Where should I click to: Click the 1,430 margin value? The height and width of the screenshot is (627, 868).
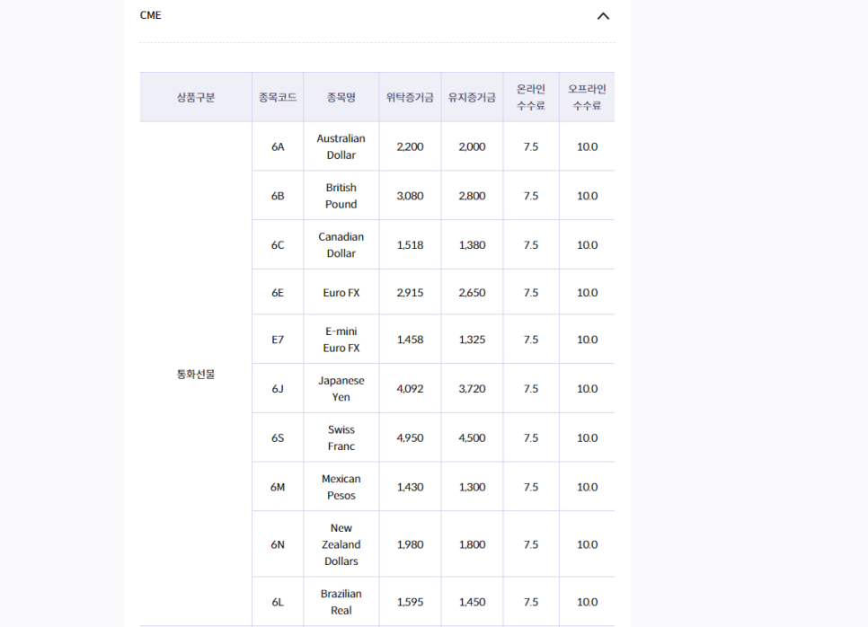tap(411, 488)
